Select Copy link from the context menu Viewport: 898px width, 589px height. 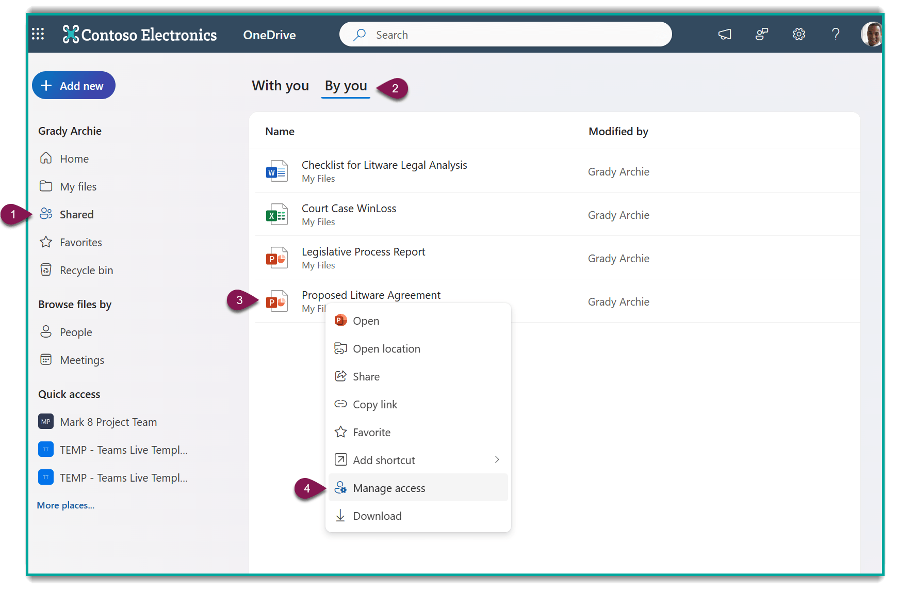pos(374,404)
